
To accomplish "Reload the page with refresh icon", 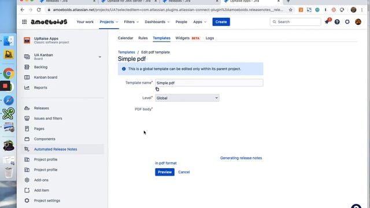I will [x=39, y=10].
